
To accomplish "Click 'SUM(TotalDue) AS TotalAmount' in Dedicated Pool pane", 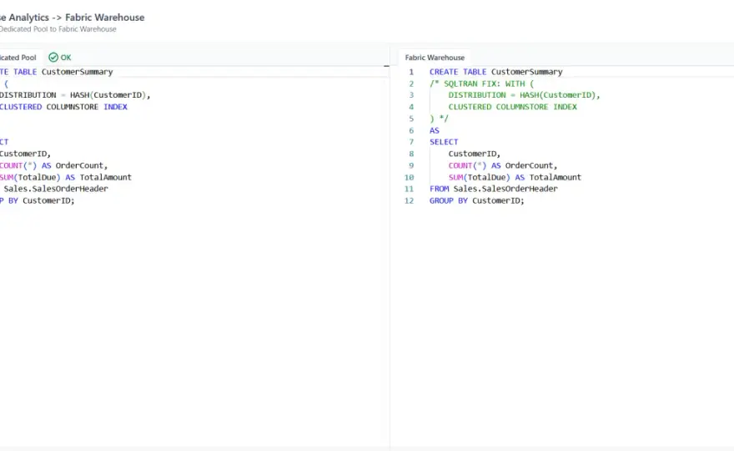I will coord(66,177).
